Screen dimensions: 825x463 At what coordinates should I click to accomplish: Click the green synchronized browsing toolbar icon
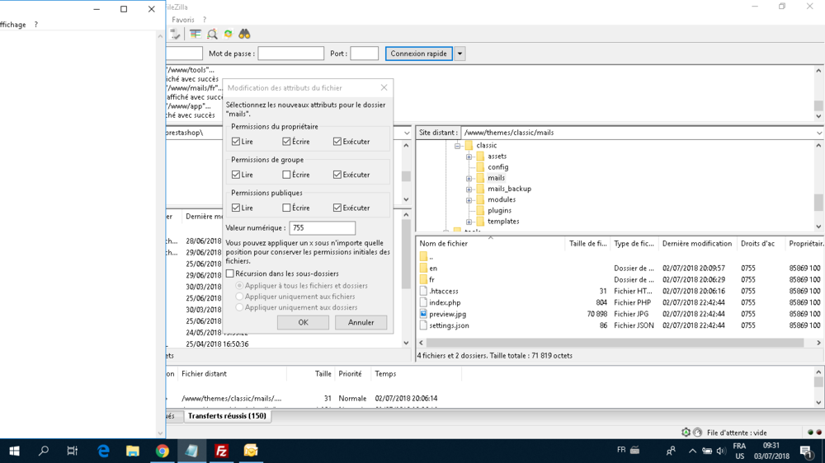pyautogui.click(x=229, y=34)
